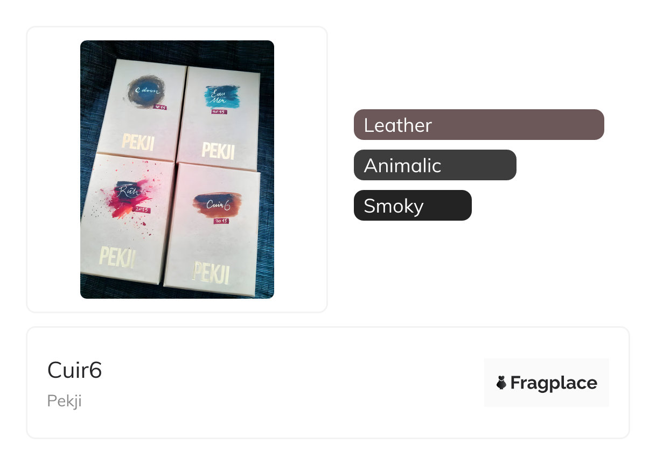Click the 2015 tag on the top-left box
The width and height of the screenshot is (656, 465).
[159, 107]
